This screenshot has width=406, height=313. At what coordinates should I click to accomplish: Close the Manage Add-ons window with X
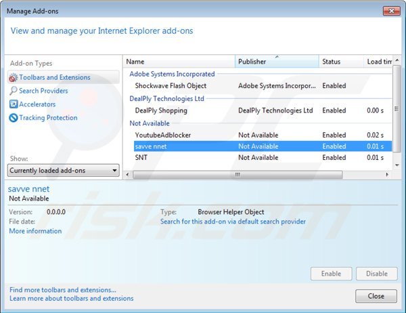point(392,11)
